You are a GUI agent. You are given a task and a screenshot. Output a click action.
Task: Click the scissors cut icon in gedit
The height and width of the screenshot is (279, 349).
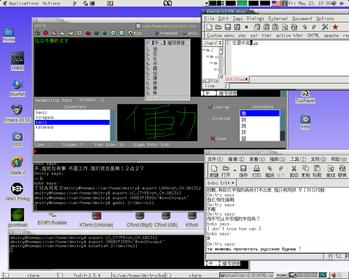click(294, 169)
